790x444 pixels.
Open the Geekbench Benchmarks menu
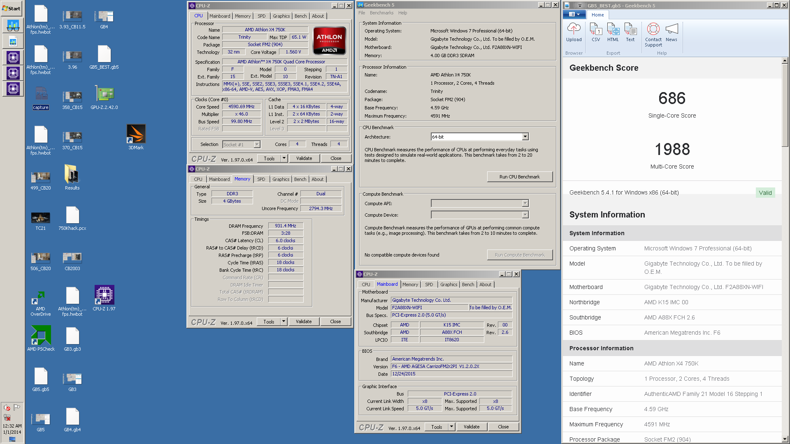(x=381, y=13)
